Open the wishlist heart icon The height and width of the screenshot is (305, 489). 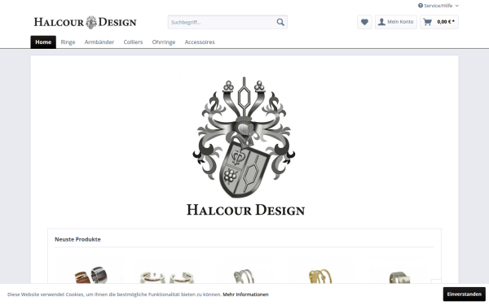(x=364, y=22)
